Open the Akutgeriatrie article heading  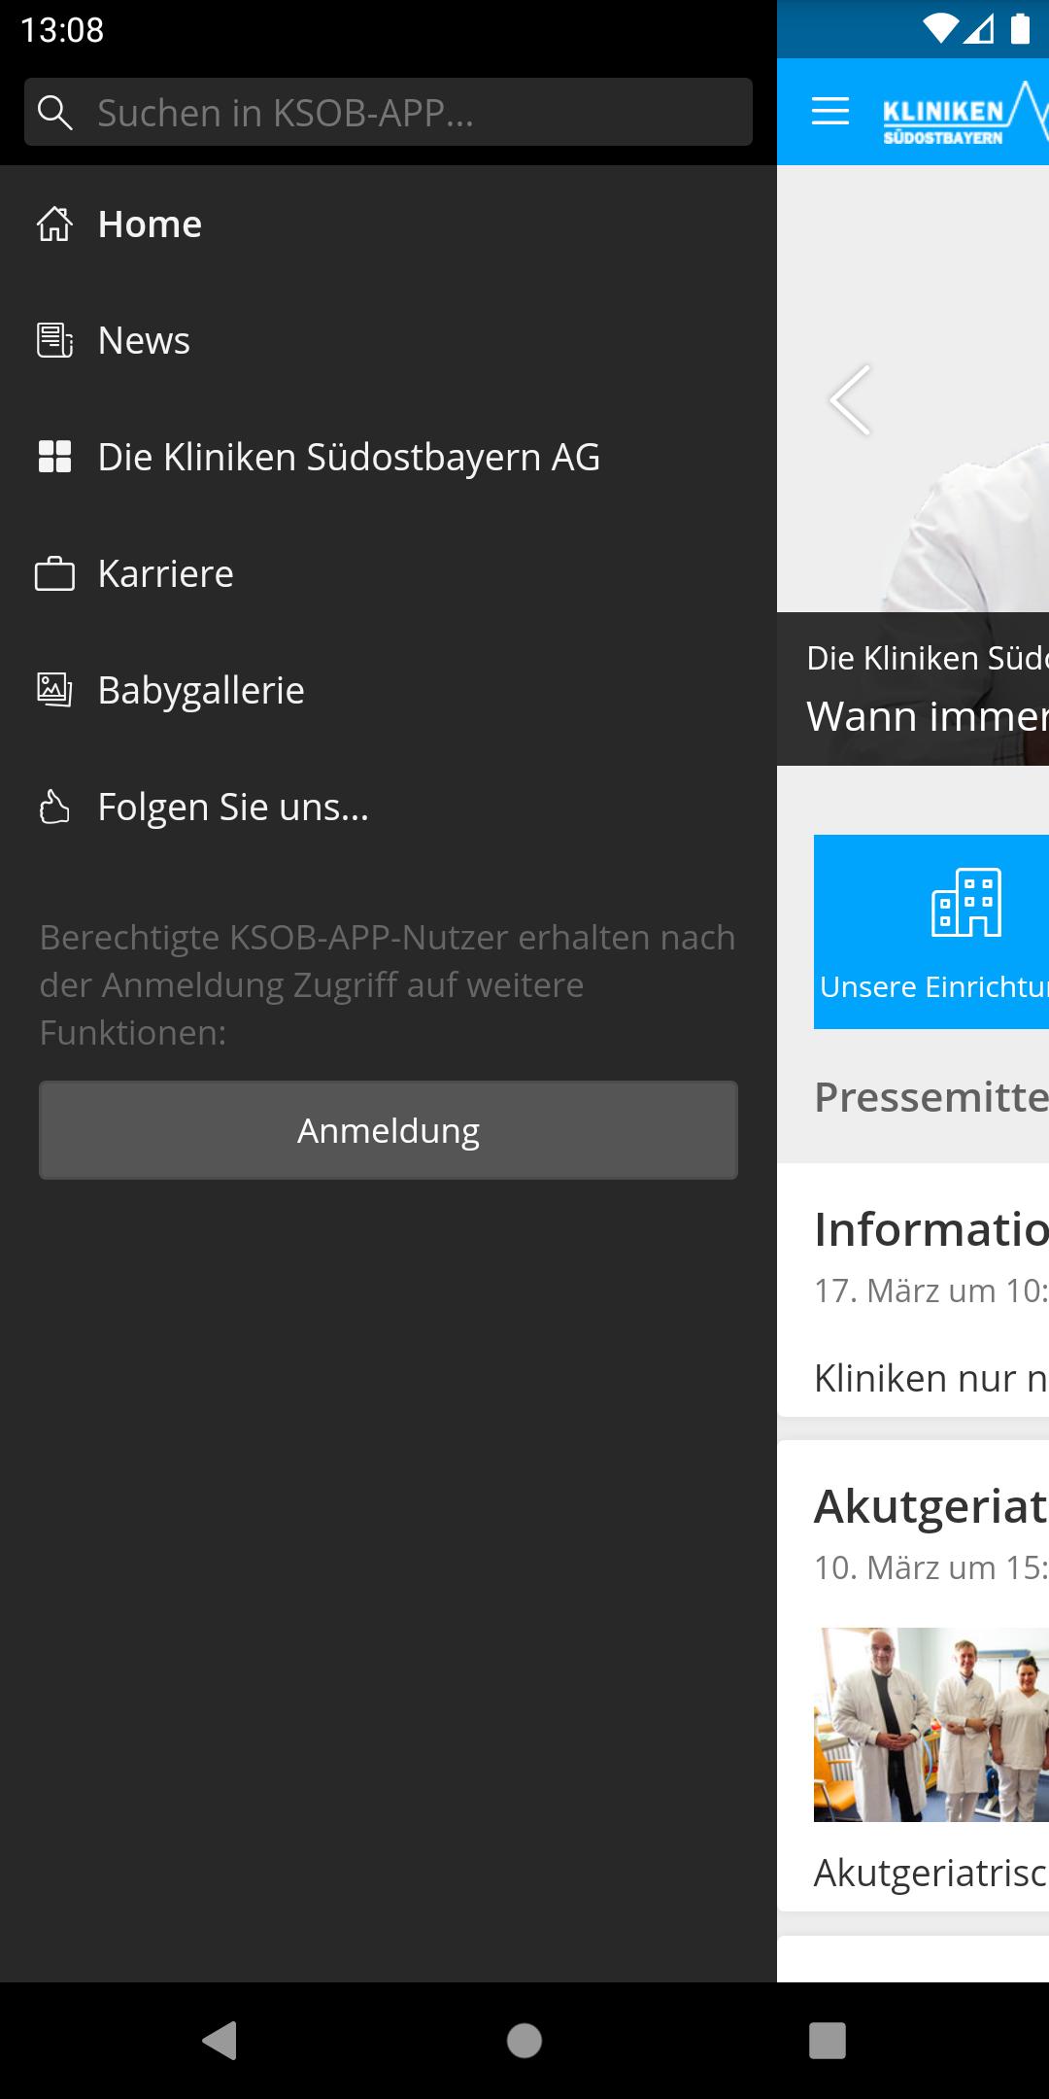(x=931, y=1507)
